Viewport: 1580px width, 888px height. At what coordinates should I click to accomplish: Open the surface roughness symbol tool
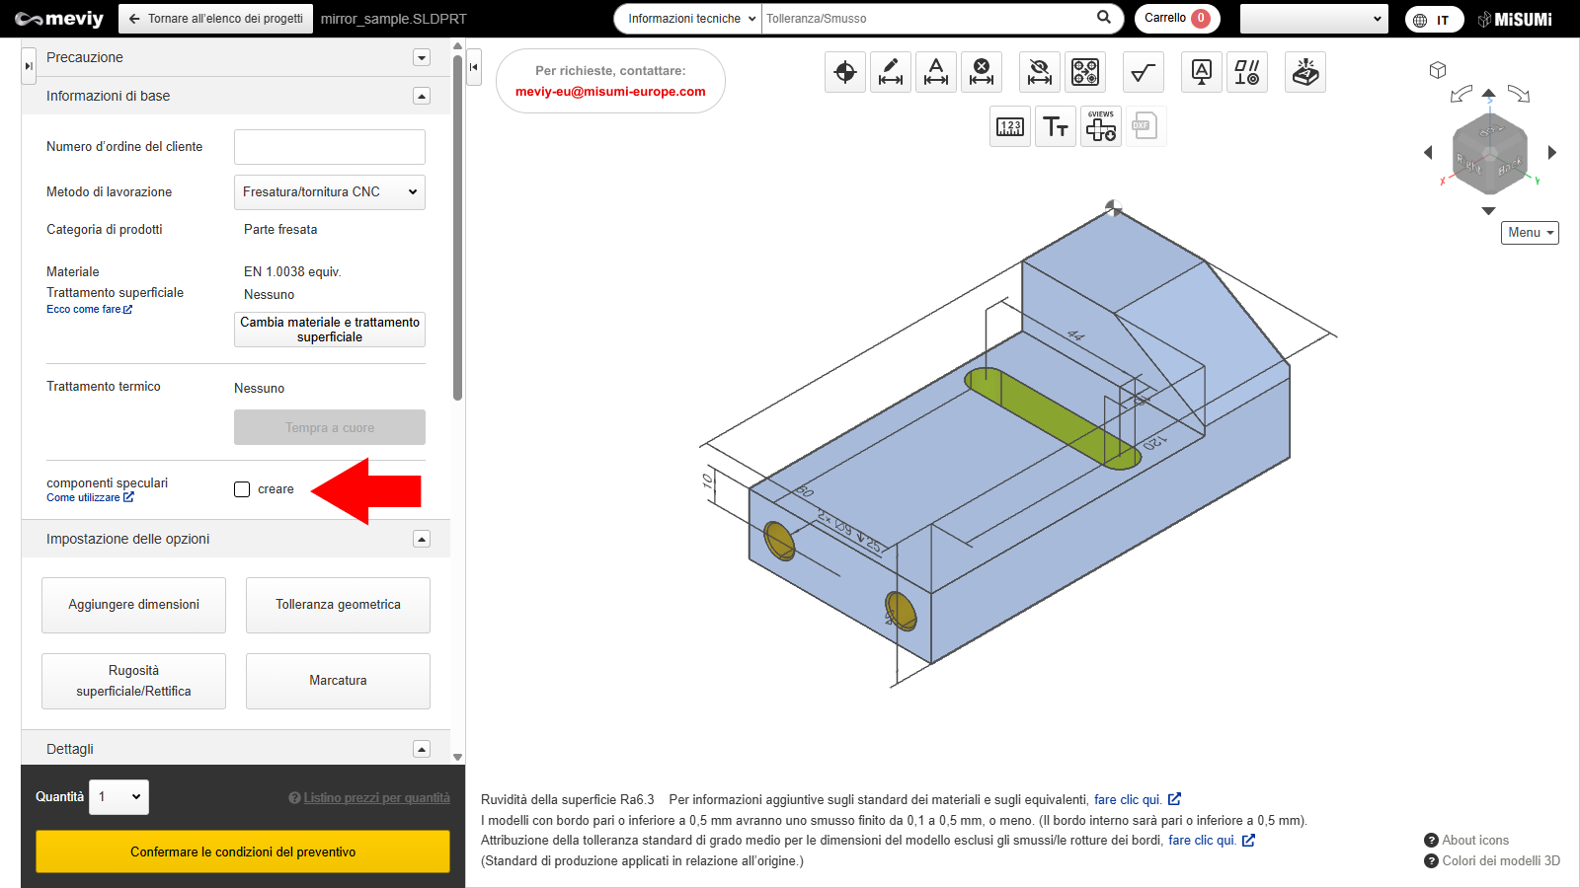click(1144, 72)
